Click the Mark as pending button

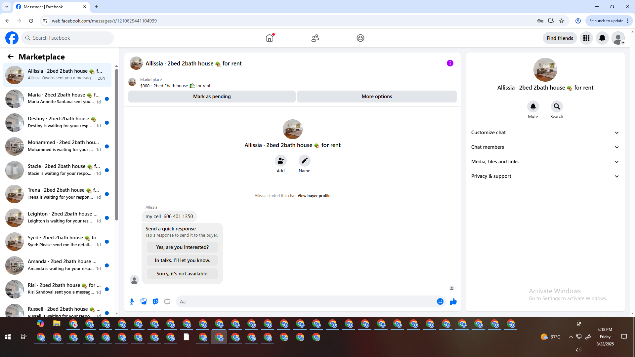point(212,97)
